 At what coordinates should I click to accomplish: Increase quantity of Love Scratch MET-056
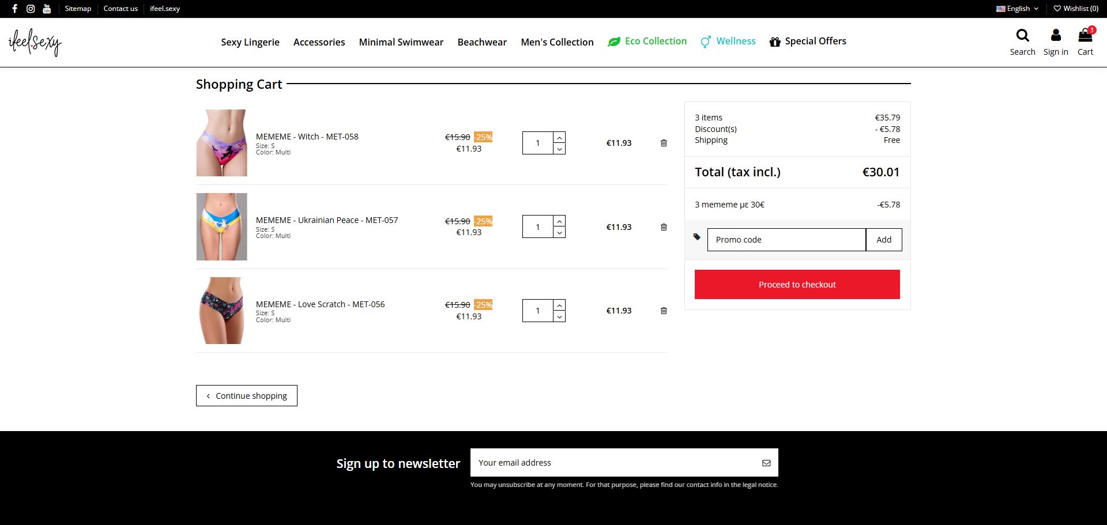click(559, 305)
